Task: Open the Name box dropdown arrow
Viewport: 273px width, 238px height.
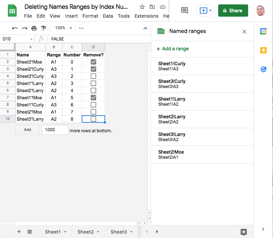Action: pyautogui.click(x=31, y=39)
